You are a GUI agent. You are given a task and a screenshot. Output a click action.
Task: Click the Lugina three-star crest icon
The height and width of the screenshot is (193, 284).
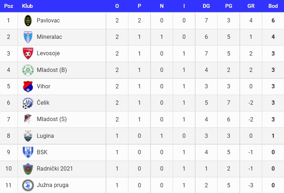click(x=28, y=136)
